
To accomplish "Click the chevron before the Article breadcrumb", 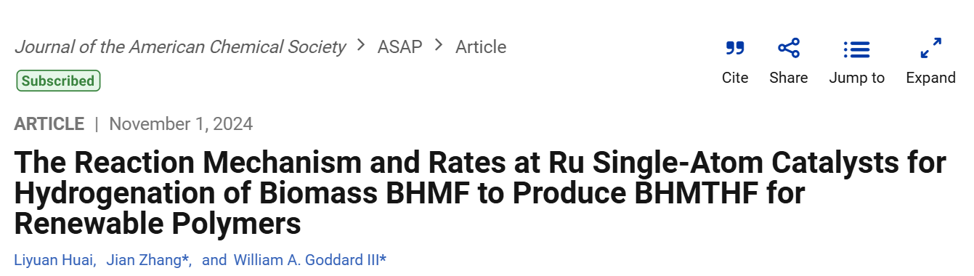I will 439,46.
